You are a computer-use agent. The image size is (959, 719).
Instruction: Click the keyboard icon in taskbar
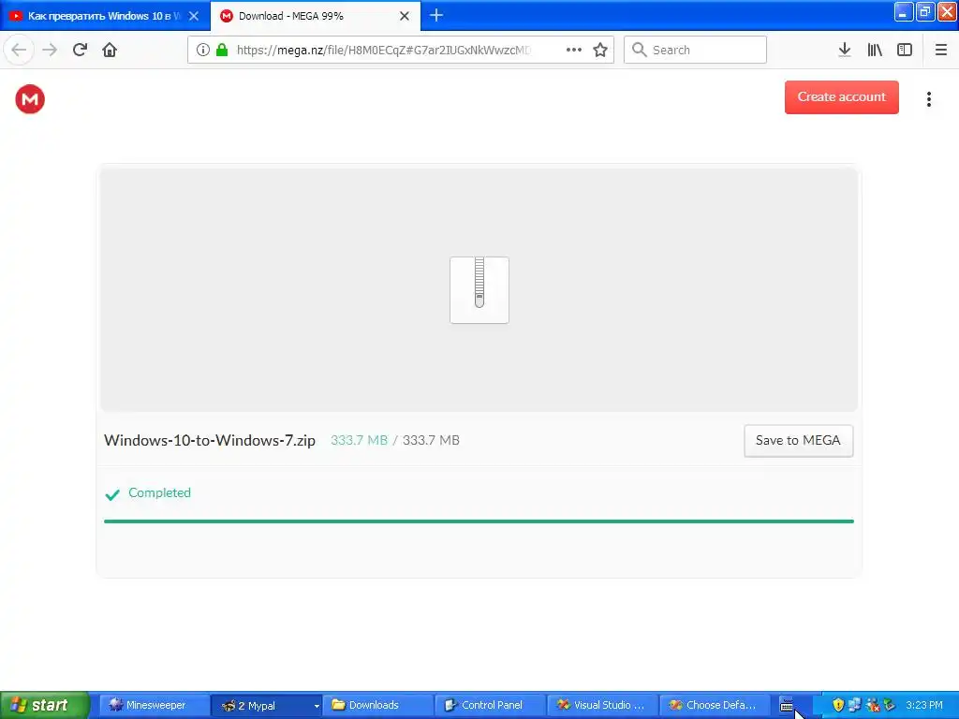787,706
